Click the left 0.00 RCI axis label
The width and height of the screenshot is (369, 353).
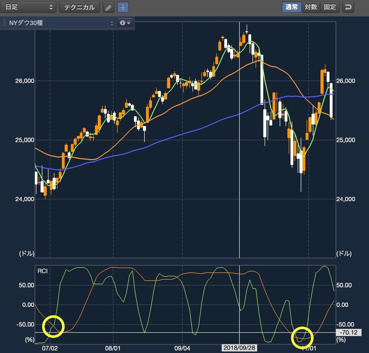[28, 305]
